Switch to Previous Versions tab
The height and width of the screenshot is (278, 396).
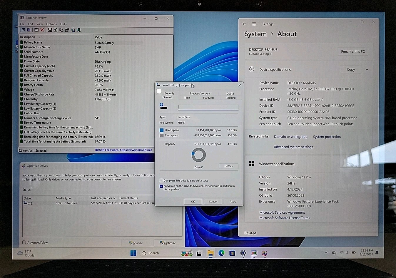click(x=200, y=93)
